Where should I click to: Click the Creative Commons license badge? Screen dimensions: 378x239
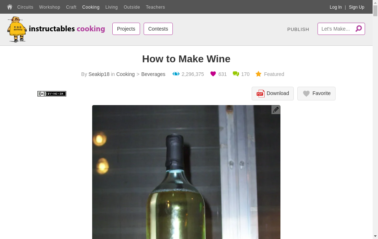click(x=52, y=94)
